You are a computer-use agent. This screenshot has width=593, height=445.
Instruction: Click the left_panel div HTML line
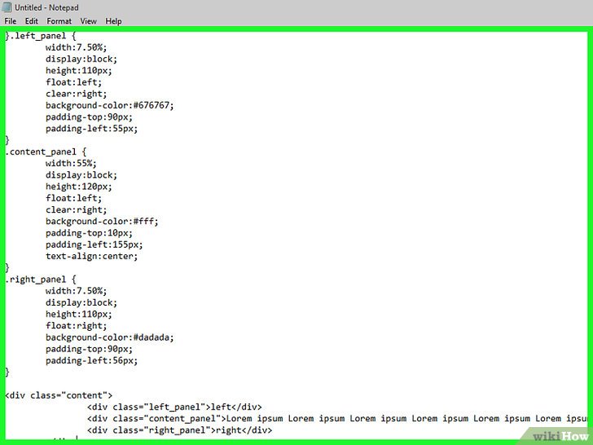(x=174, y=407)
